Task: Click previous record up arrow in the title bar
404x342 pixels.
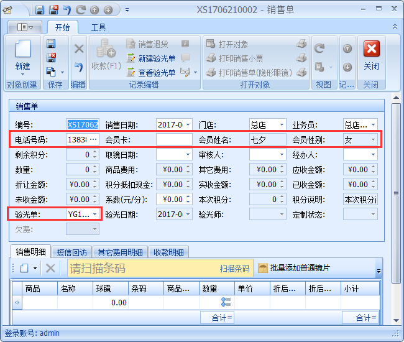Action: [94, 10]
